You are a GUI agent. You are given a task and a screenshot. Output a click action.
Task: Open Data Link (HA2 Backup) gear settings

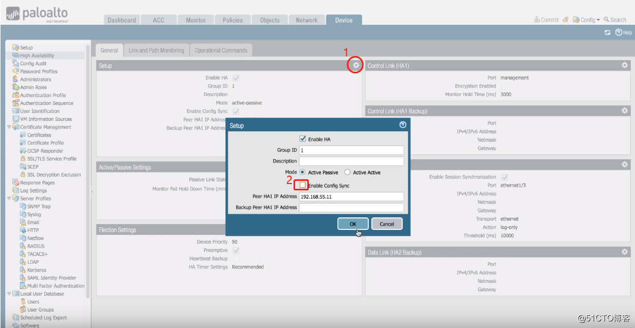pos(624,252)
